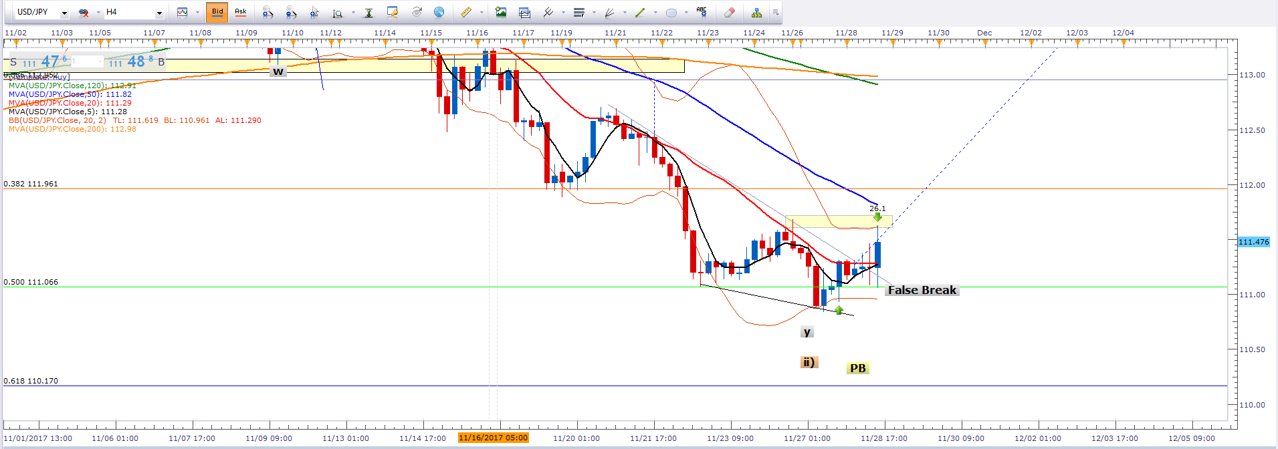Click the zoom in magnifier icon
Image resolution: width=1278 pixels, height=449 pixels.
pyautogui.click(x=268, y=12)
